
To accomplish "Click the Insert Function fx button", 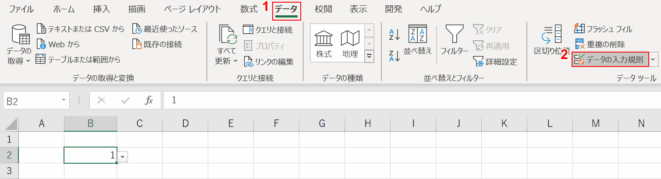I will pos(149,100).
